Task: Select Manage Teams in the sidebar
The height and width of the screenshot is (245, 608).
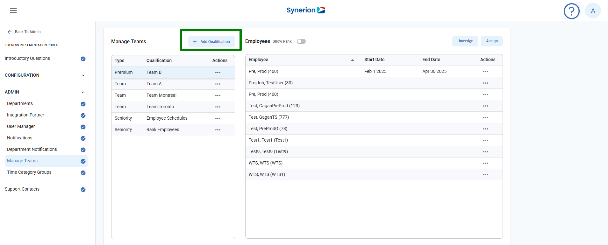Action: click(x=46, y=161)
